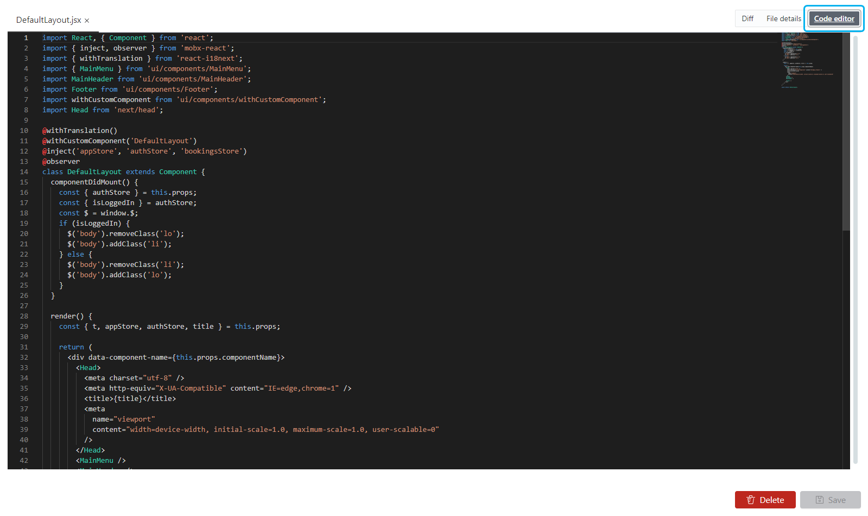Close the DefaultLayout.jsx file tab

click(87, 21)
